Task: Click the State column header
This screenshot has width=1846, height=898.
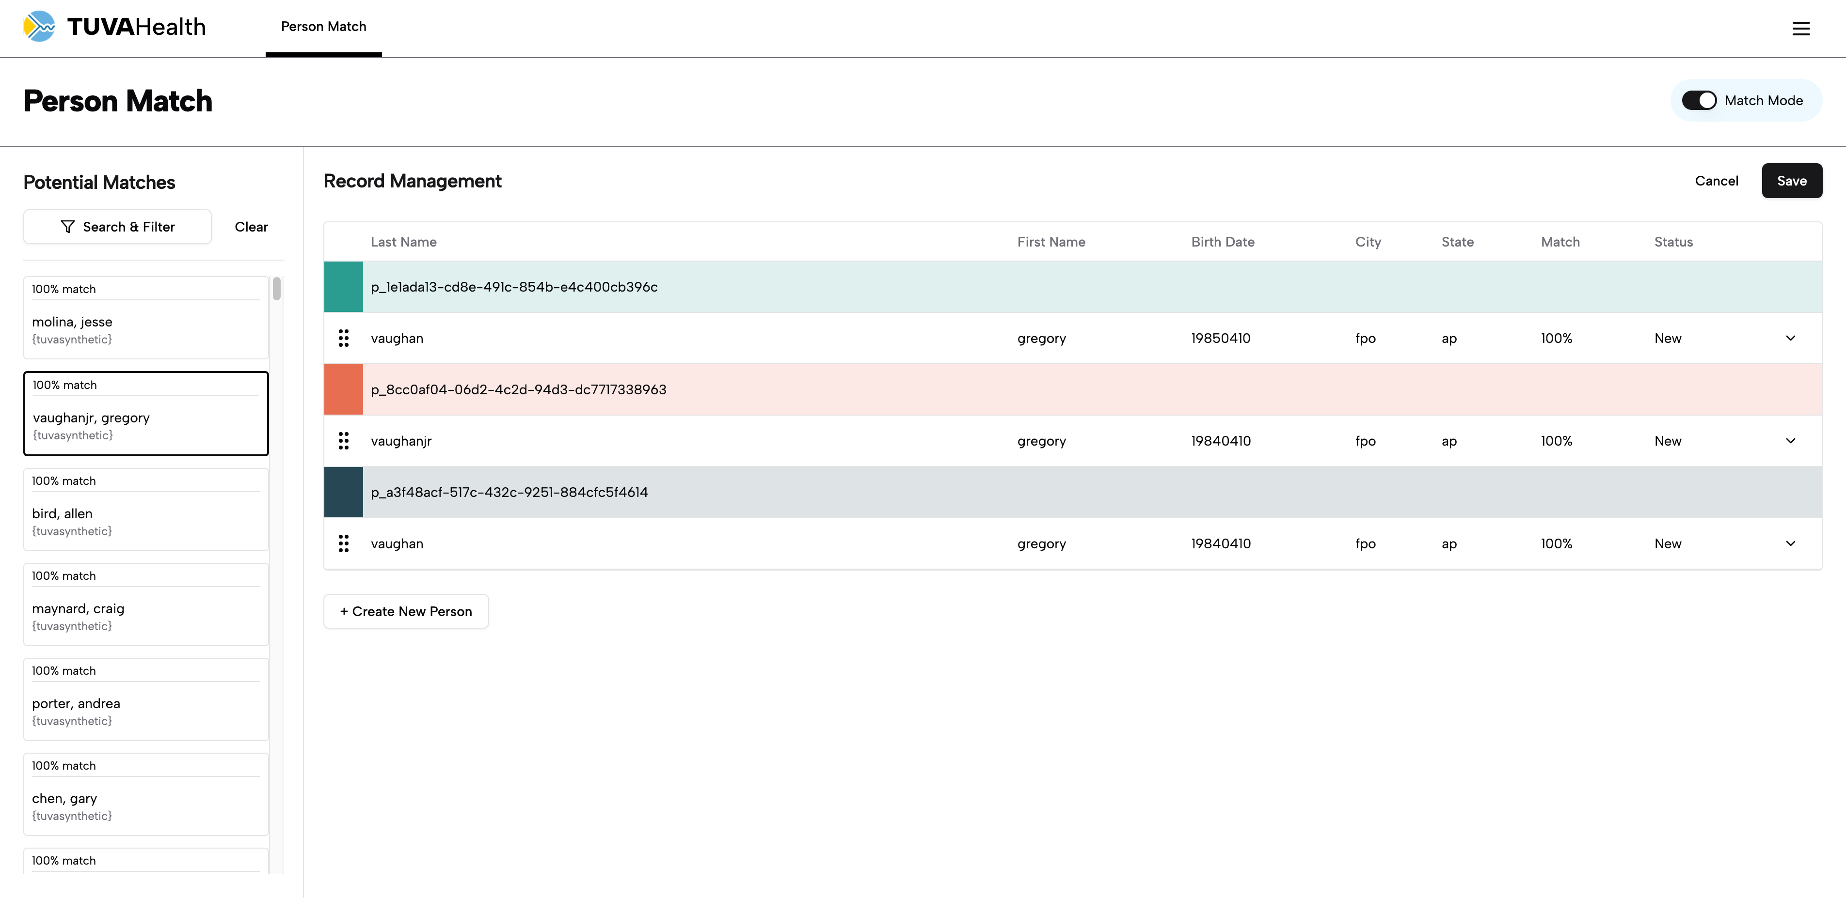Action: (x=1458, y=242)
